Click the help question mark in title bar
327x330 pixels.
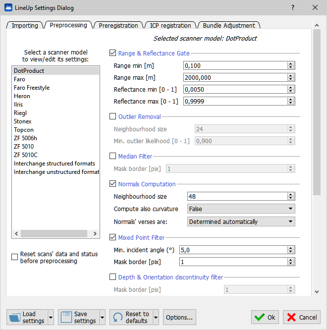[293, 7]
